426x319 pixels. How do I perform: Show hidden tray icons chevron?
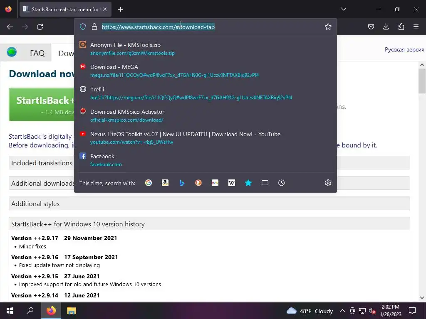(x=342, y=311)
